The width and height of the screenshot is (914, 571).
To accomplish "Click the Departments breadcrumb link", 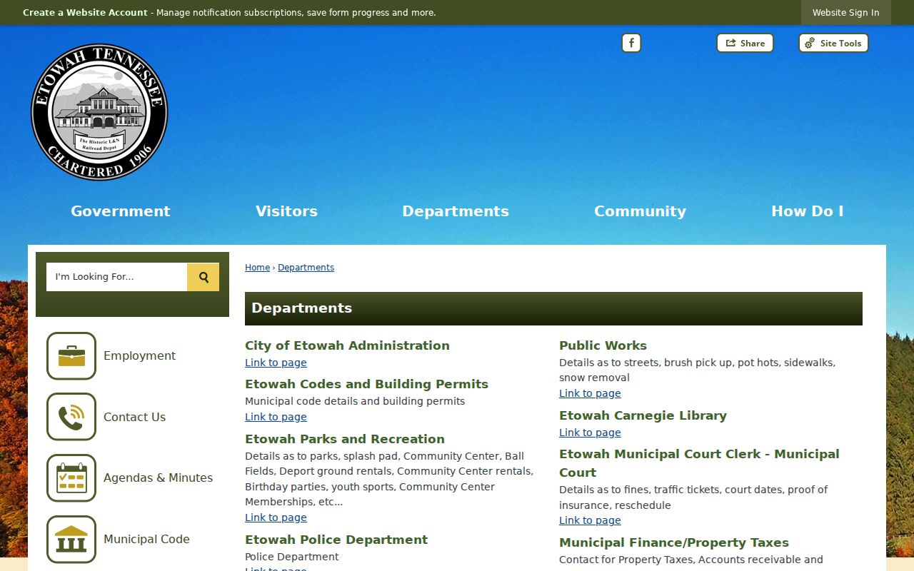I will [x=306, y=268].
